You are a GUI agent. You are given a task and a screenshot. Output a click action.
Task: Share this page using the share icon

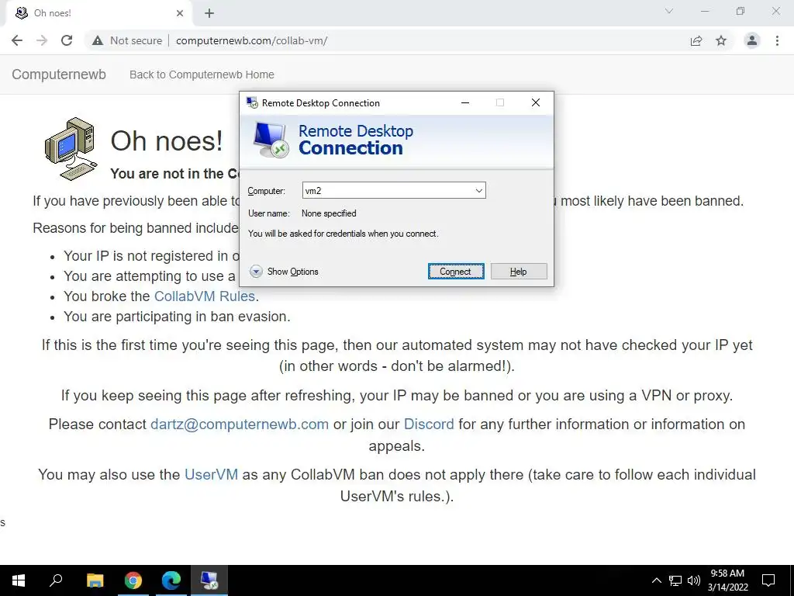tap(696, 40)
